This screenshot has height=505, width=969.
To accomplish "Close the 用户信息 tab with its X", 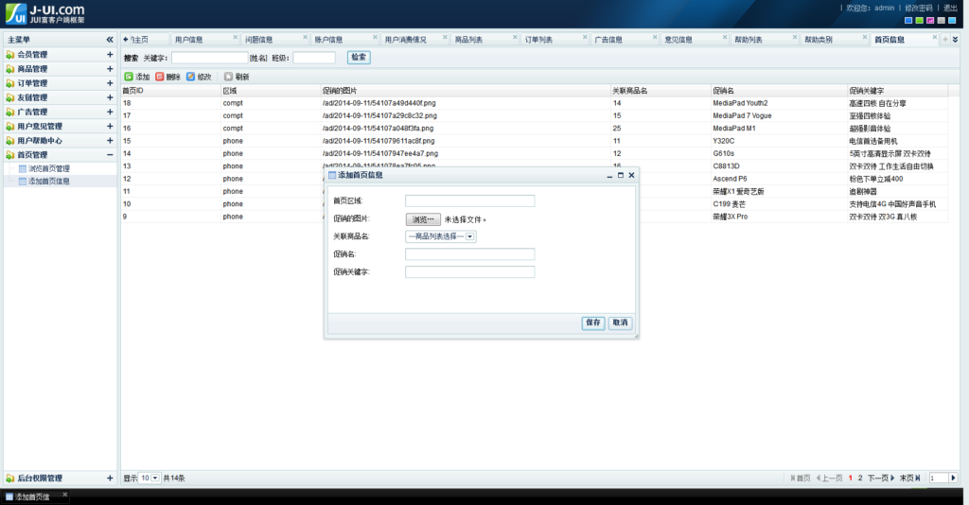I will (235, 37).
